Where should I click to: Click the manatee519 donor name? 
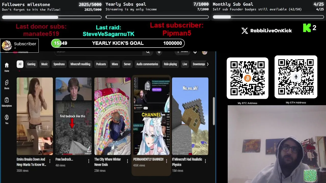coord(41,34)
